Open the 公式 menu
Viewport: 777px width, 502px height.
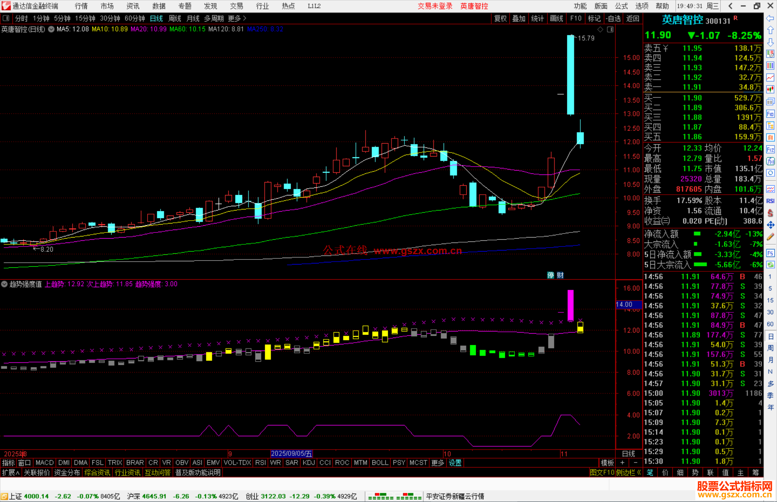pyautogui.click(x=621, y=6)
